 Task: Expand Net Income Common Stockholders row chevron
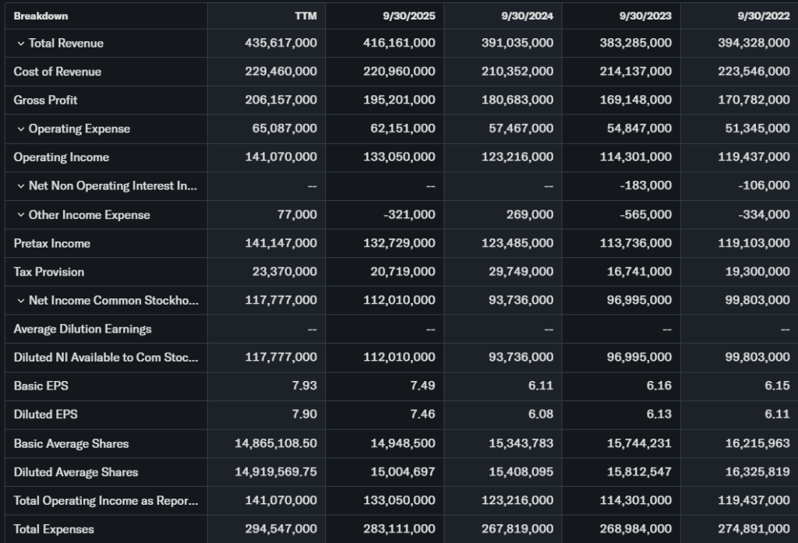tap(21, 301)
